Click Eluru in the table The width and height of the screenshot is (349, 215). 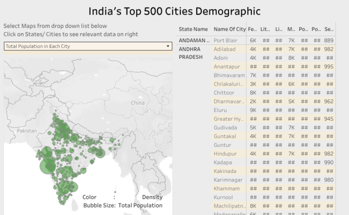pyautogui.click(x=220, y=110)
